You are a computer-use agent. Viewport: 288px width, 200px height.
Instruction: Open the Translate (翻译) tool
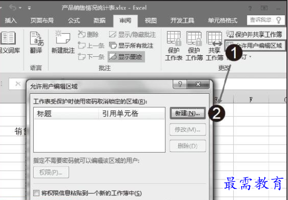(37, 42)
